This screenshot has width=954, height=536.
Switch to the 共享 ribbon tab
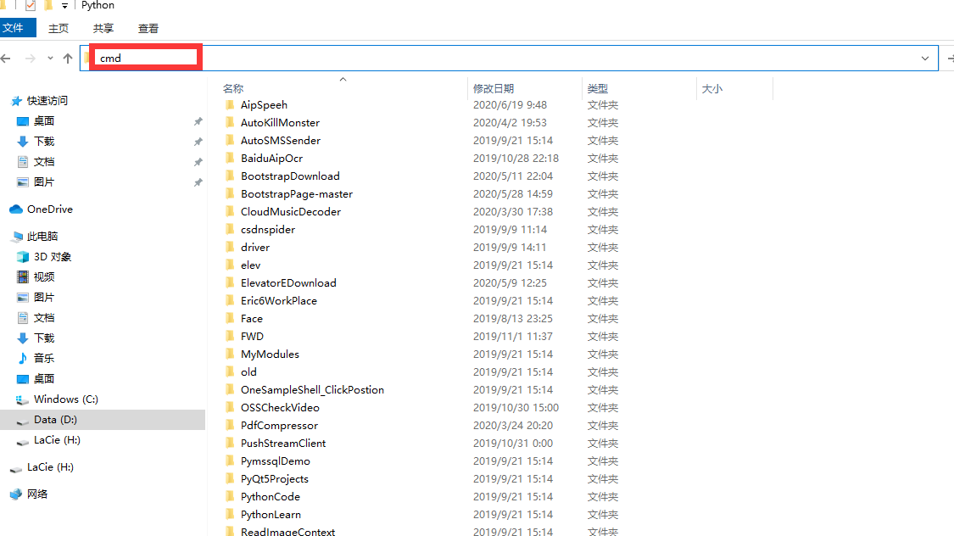click(x=103, y=29)
